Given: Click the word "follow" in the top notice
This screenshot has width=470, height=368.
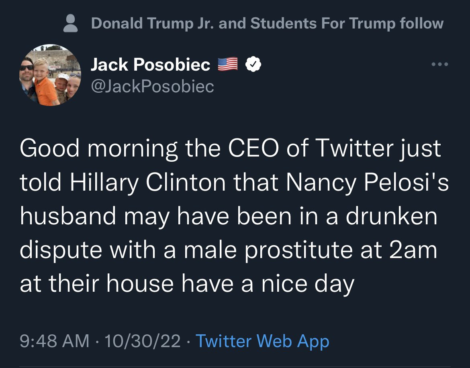Looking at the screenshot, I should point(422,23).
